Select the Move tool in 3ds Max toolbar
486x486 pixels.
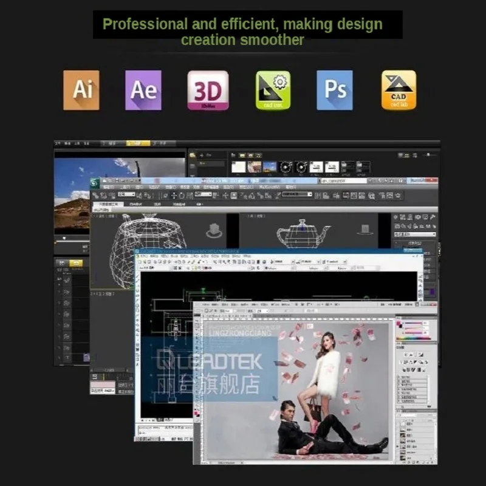click(x=174, y=196)
